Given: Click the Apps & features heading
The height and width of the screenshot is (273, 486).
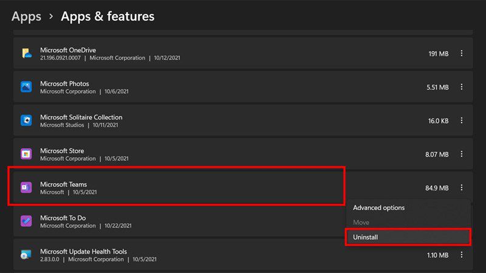Looking at the screenshot, I should pos(108,16).
